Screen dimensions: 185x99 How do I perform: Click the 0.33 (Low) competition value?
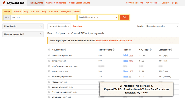pyautogui.click(x=163, y=71)
